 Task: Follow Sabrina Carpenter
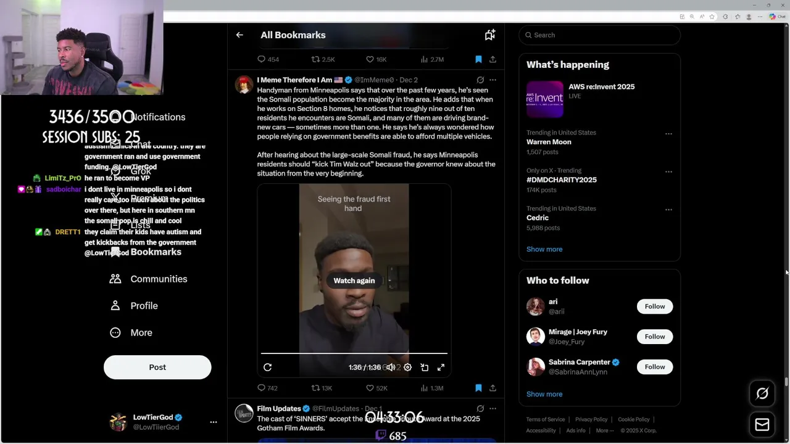[655, 367]
